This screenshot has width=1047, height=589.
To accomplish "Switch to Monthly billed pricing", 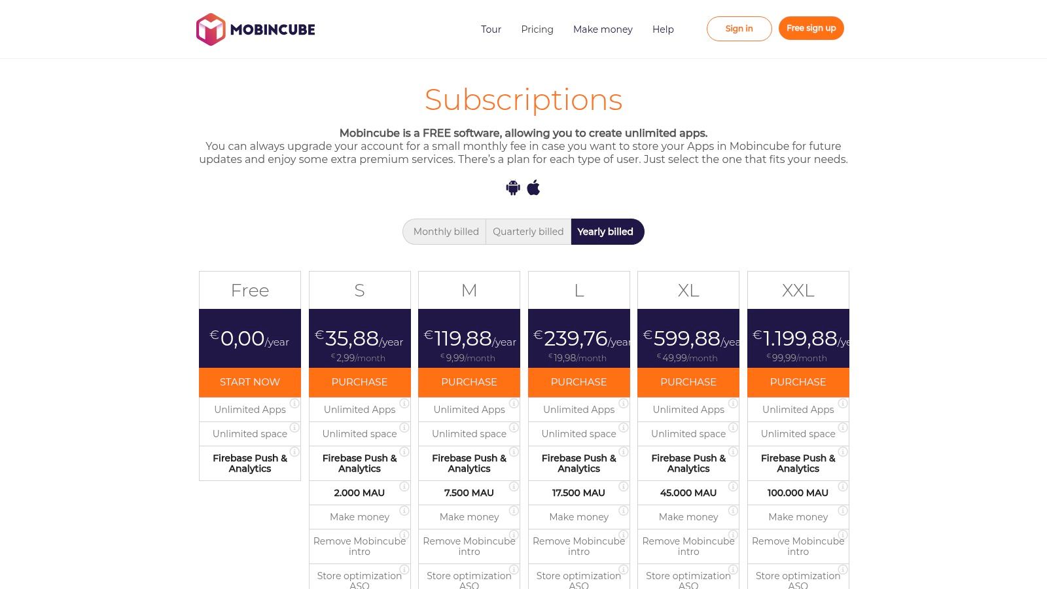I will click(446, 232).
